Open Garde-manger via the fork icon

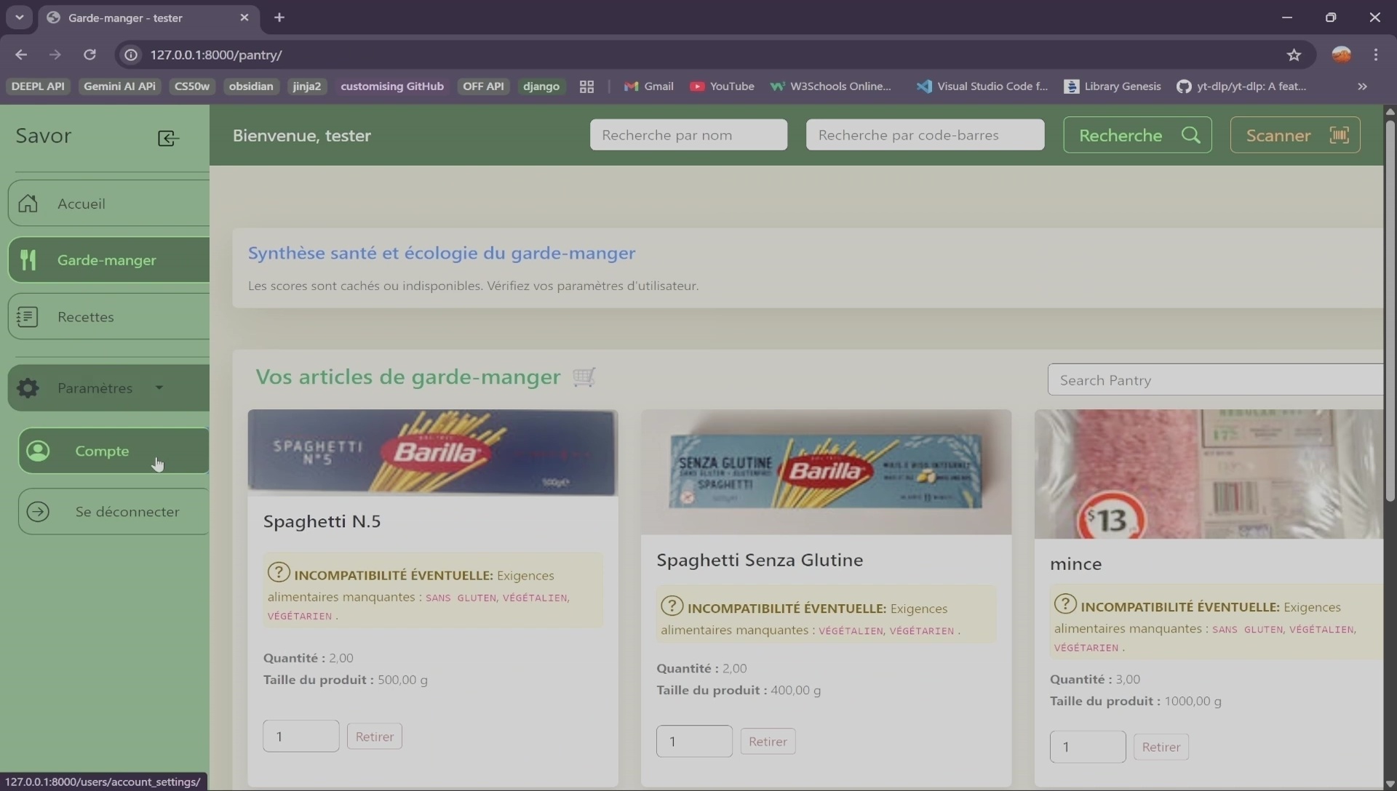(x=28, y=260)
